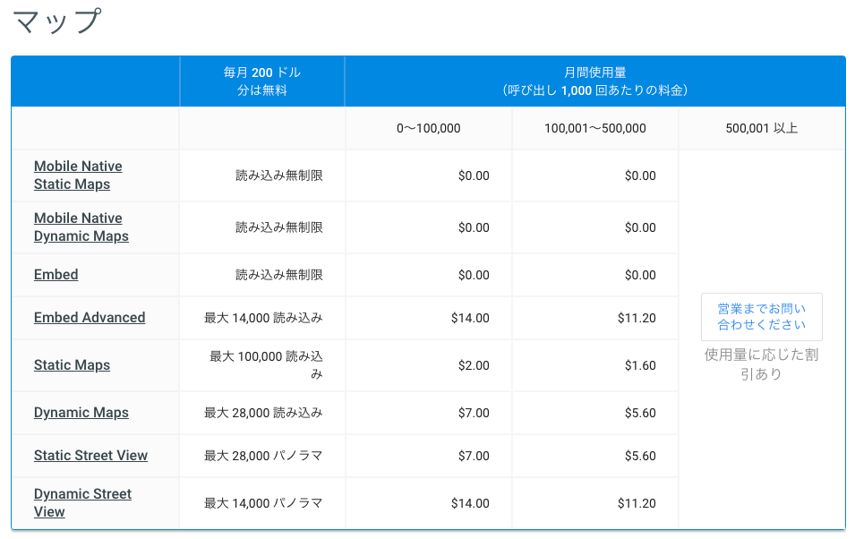Screen dimensions: 855x539
Task: Open the Embed product link
Action: tap(56, 274)
